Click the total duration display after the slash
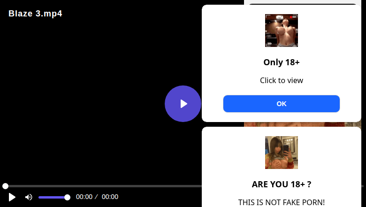 [x=110, y=197]
